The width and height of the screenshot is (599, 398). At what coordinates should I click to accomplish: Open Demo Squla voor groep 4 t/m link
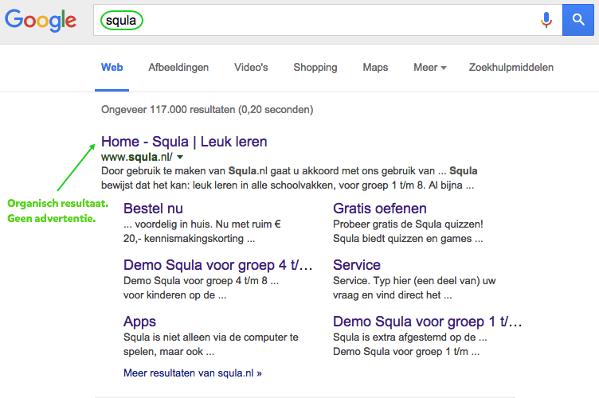pos(218,265)
